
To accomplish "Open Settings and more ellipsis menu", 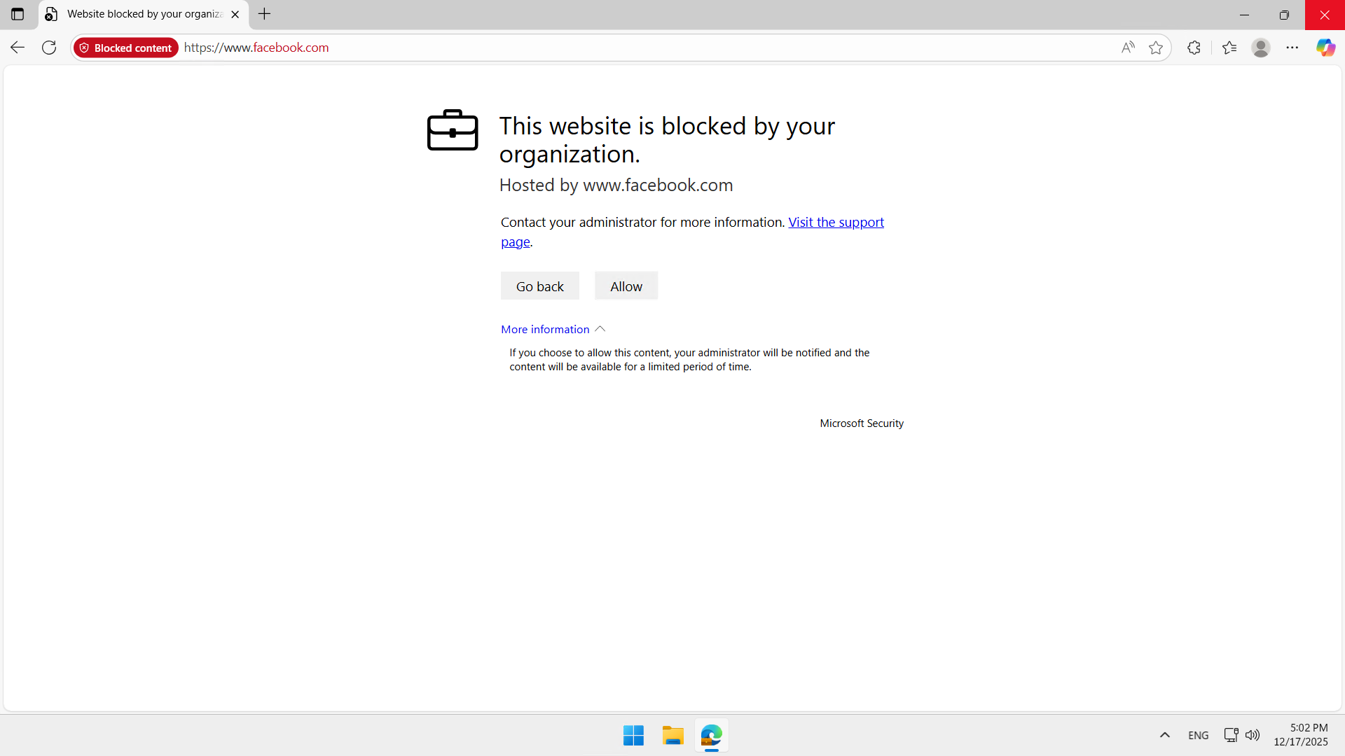I will pyautogui.click(x=1292, y=48).
